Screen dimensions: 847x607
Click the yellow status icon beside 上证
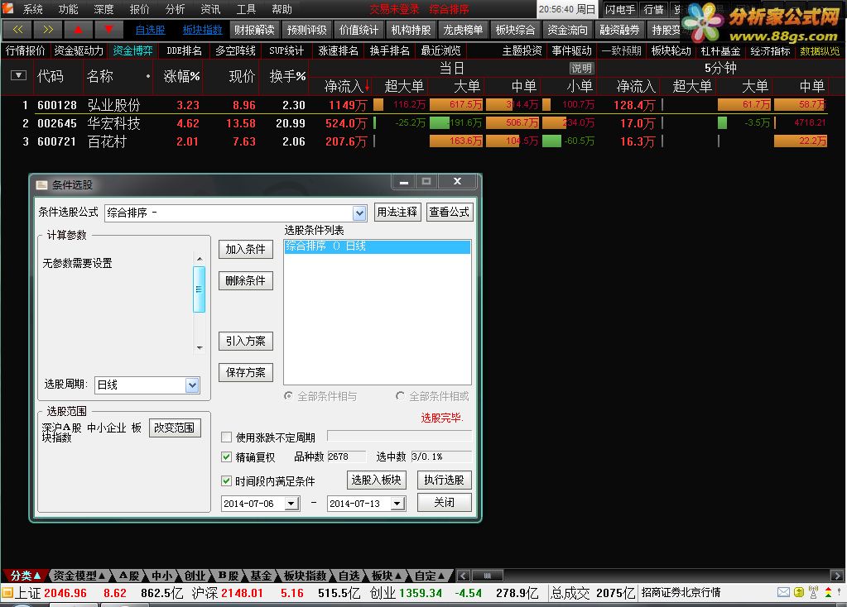click(x=7, y=593)
